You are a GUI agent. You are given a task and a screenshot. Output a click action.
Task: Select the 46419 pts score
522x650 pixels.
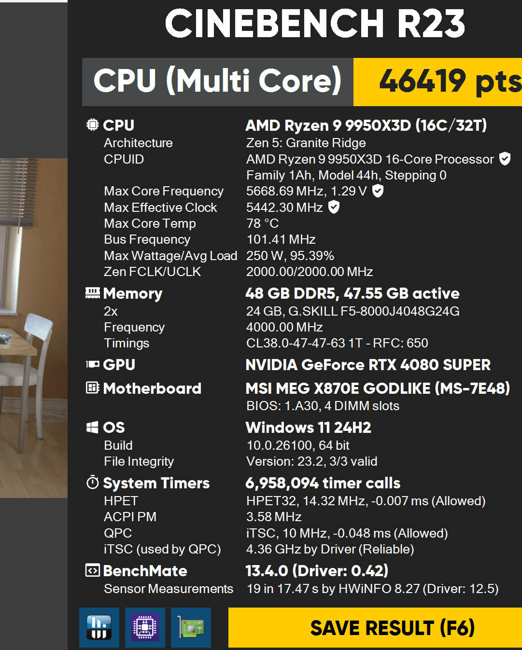[450, 81]
